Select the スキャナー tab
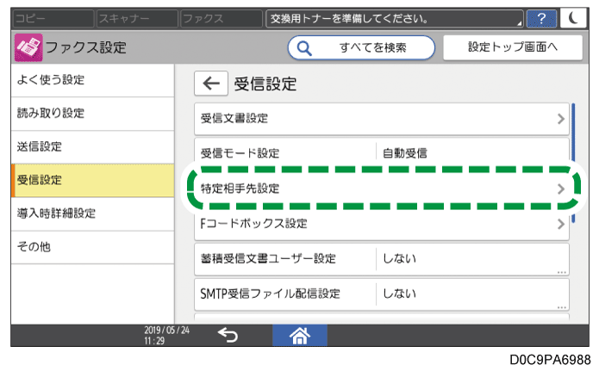 coord(138,18)
